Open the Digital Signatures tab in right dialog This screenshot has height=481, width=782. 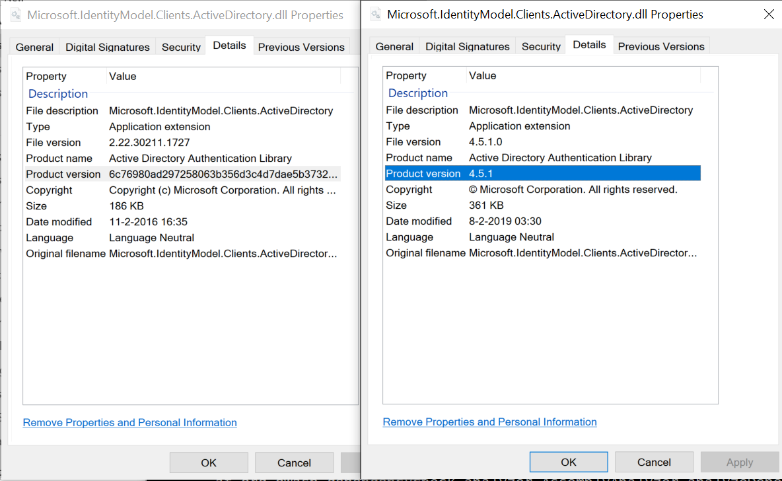pyautogui.click(x=467, y=46)
